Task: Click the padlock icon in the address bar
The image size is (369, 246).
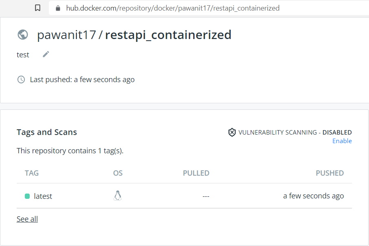Action: tap(57, 8)
